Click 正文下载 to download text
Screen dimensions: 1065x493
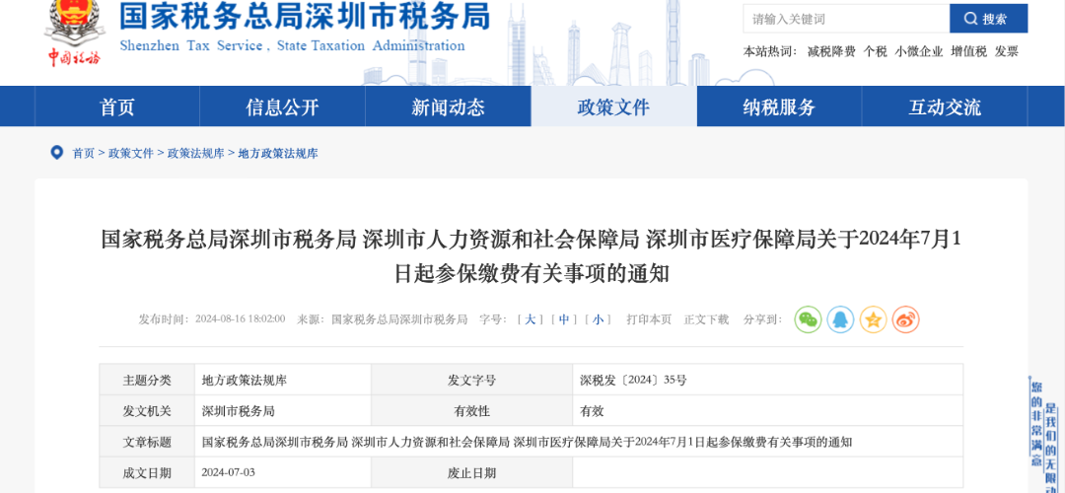point(706,319)
